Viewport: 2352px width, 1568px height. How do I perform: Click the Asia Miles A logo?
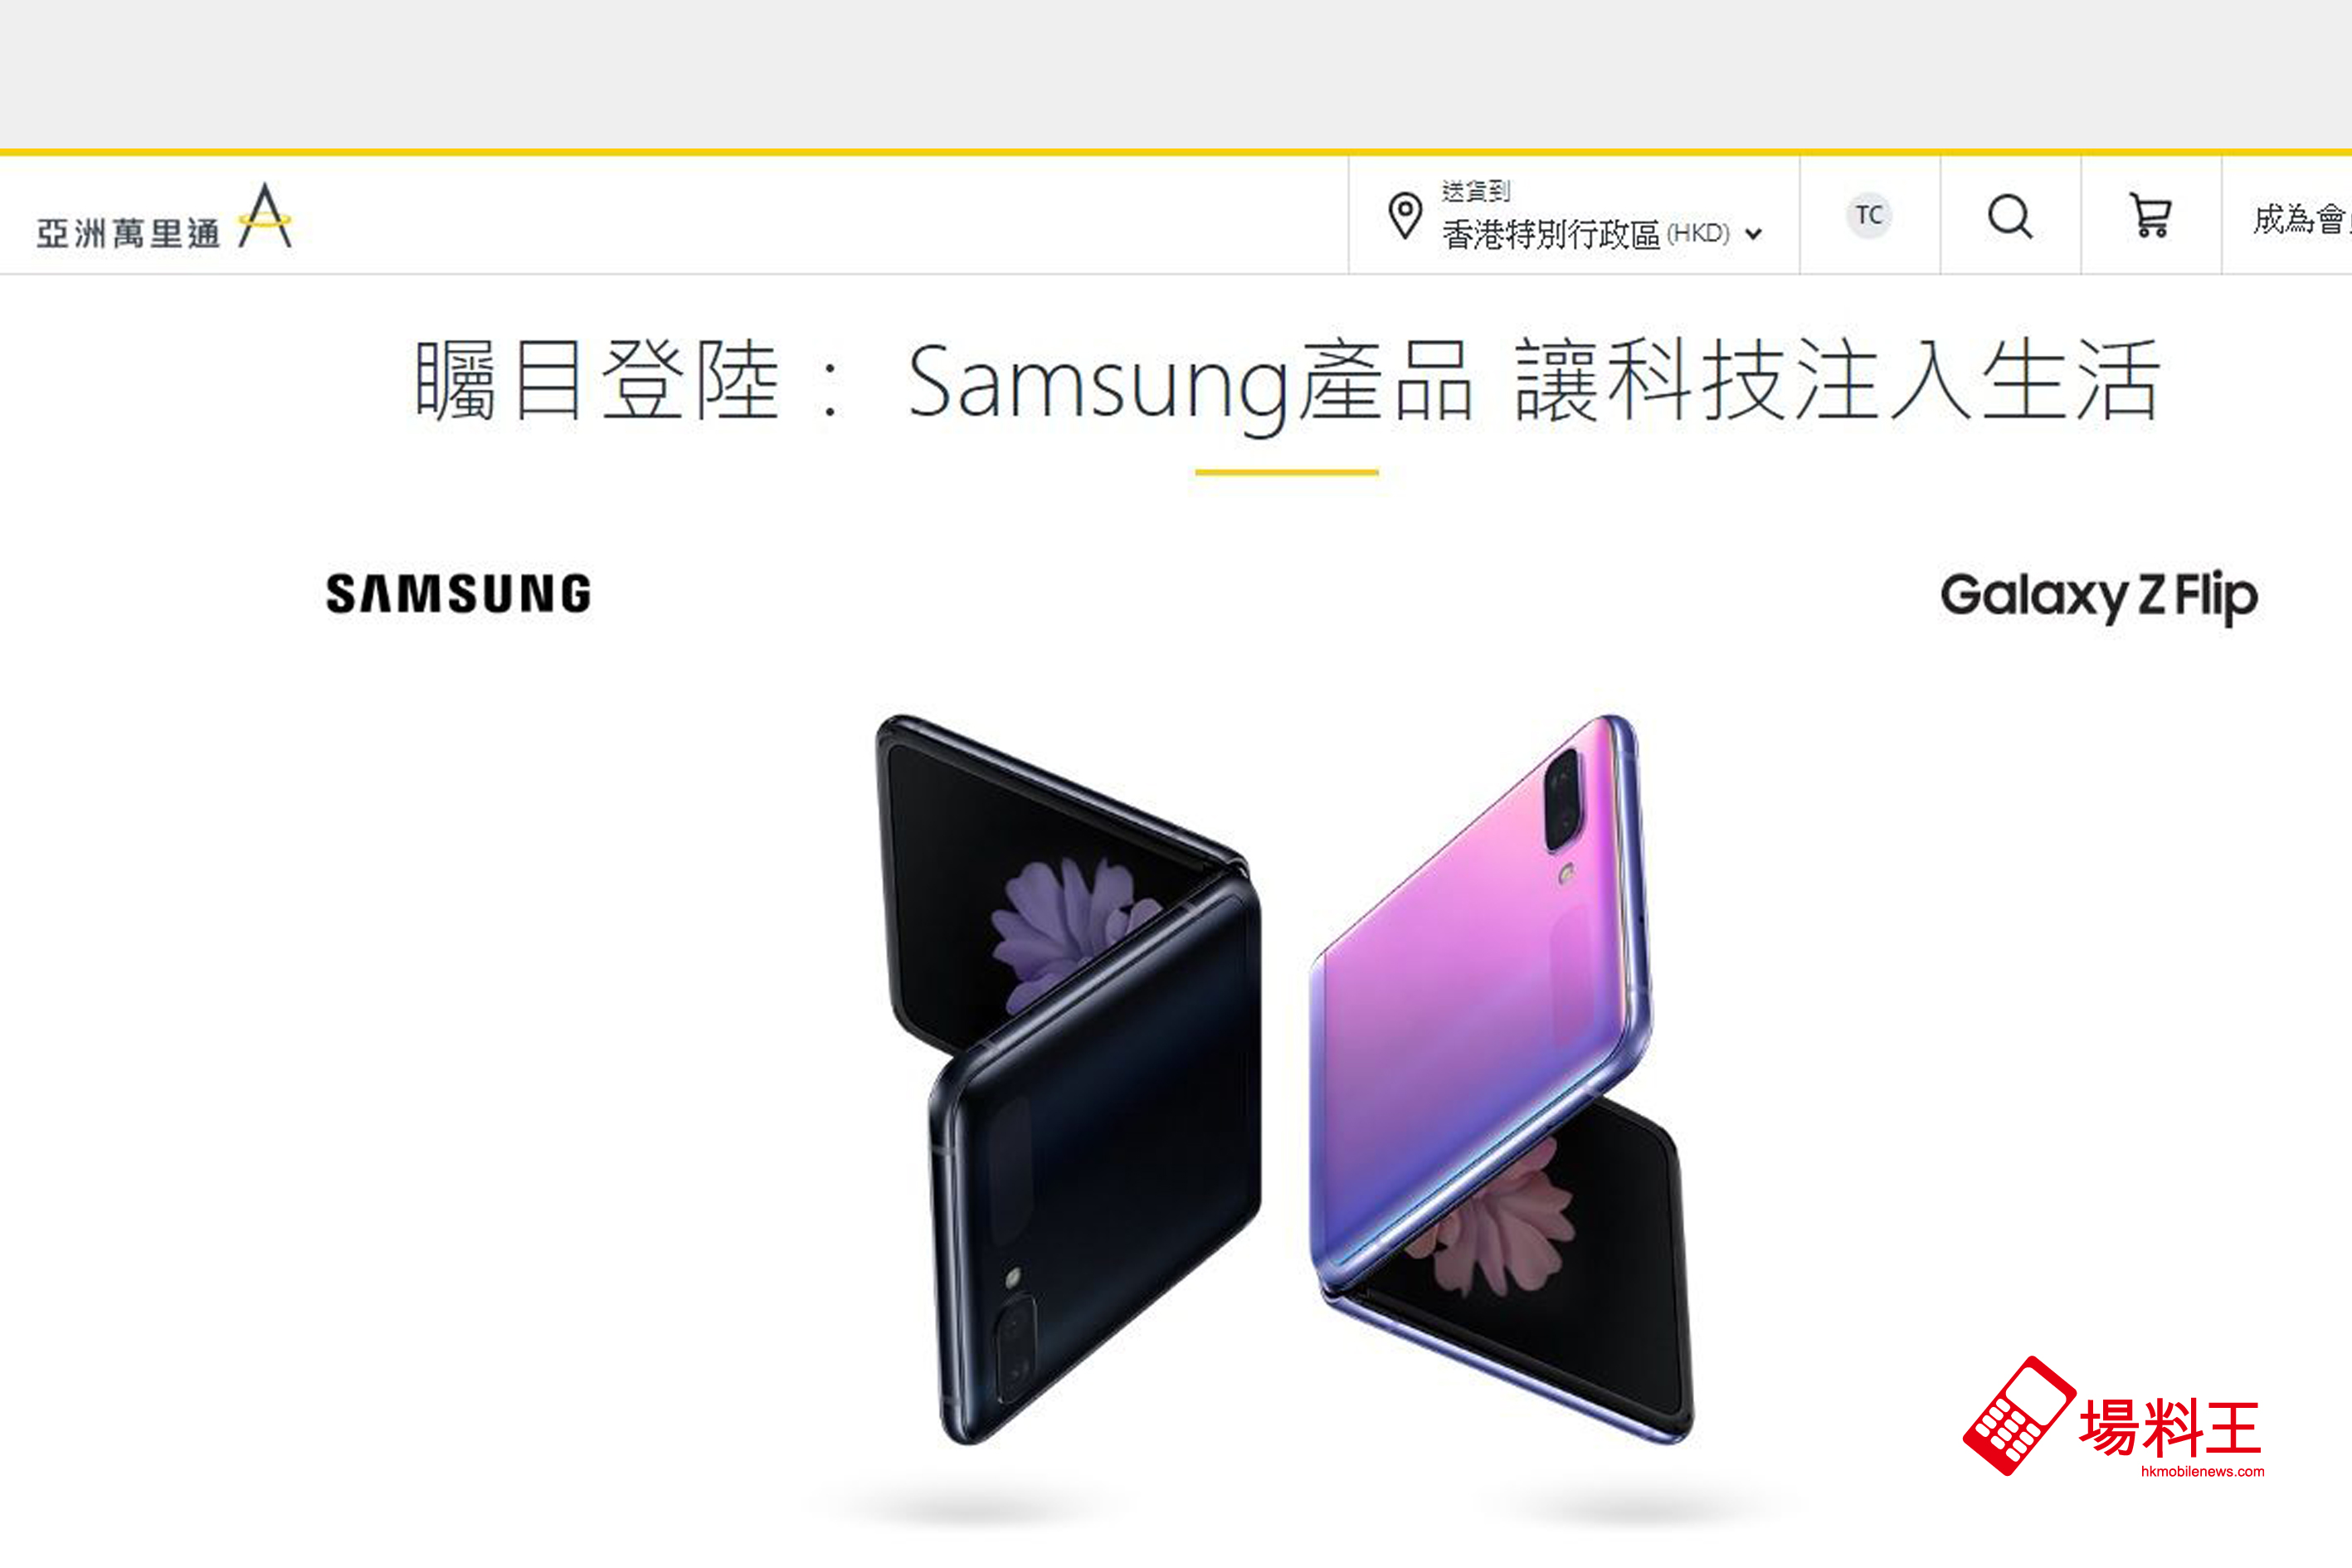click(x=265, y=215)
